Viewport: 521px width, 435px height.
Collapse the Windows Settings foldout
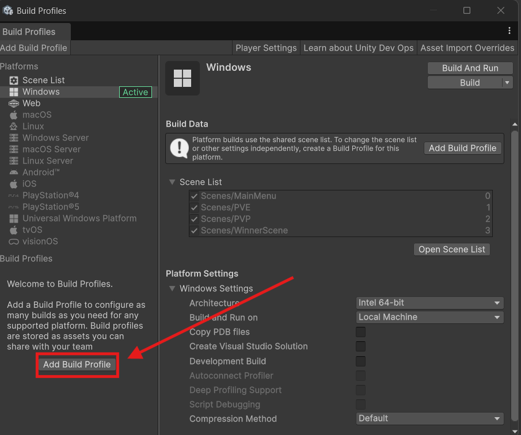tap(172, 288)
